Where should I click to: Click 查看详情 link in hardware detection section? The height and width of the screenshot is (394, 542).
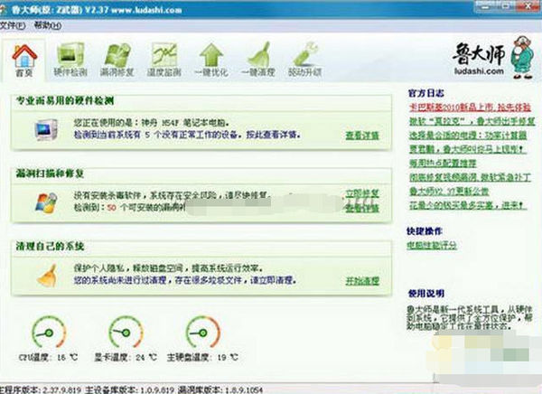[x=361, y=136]
